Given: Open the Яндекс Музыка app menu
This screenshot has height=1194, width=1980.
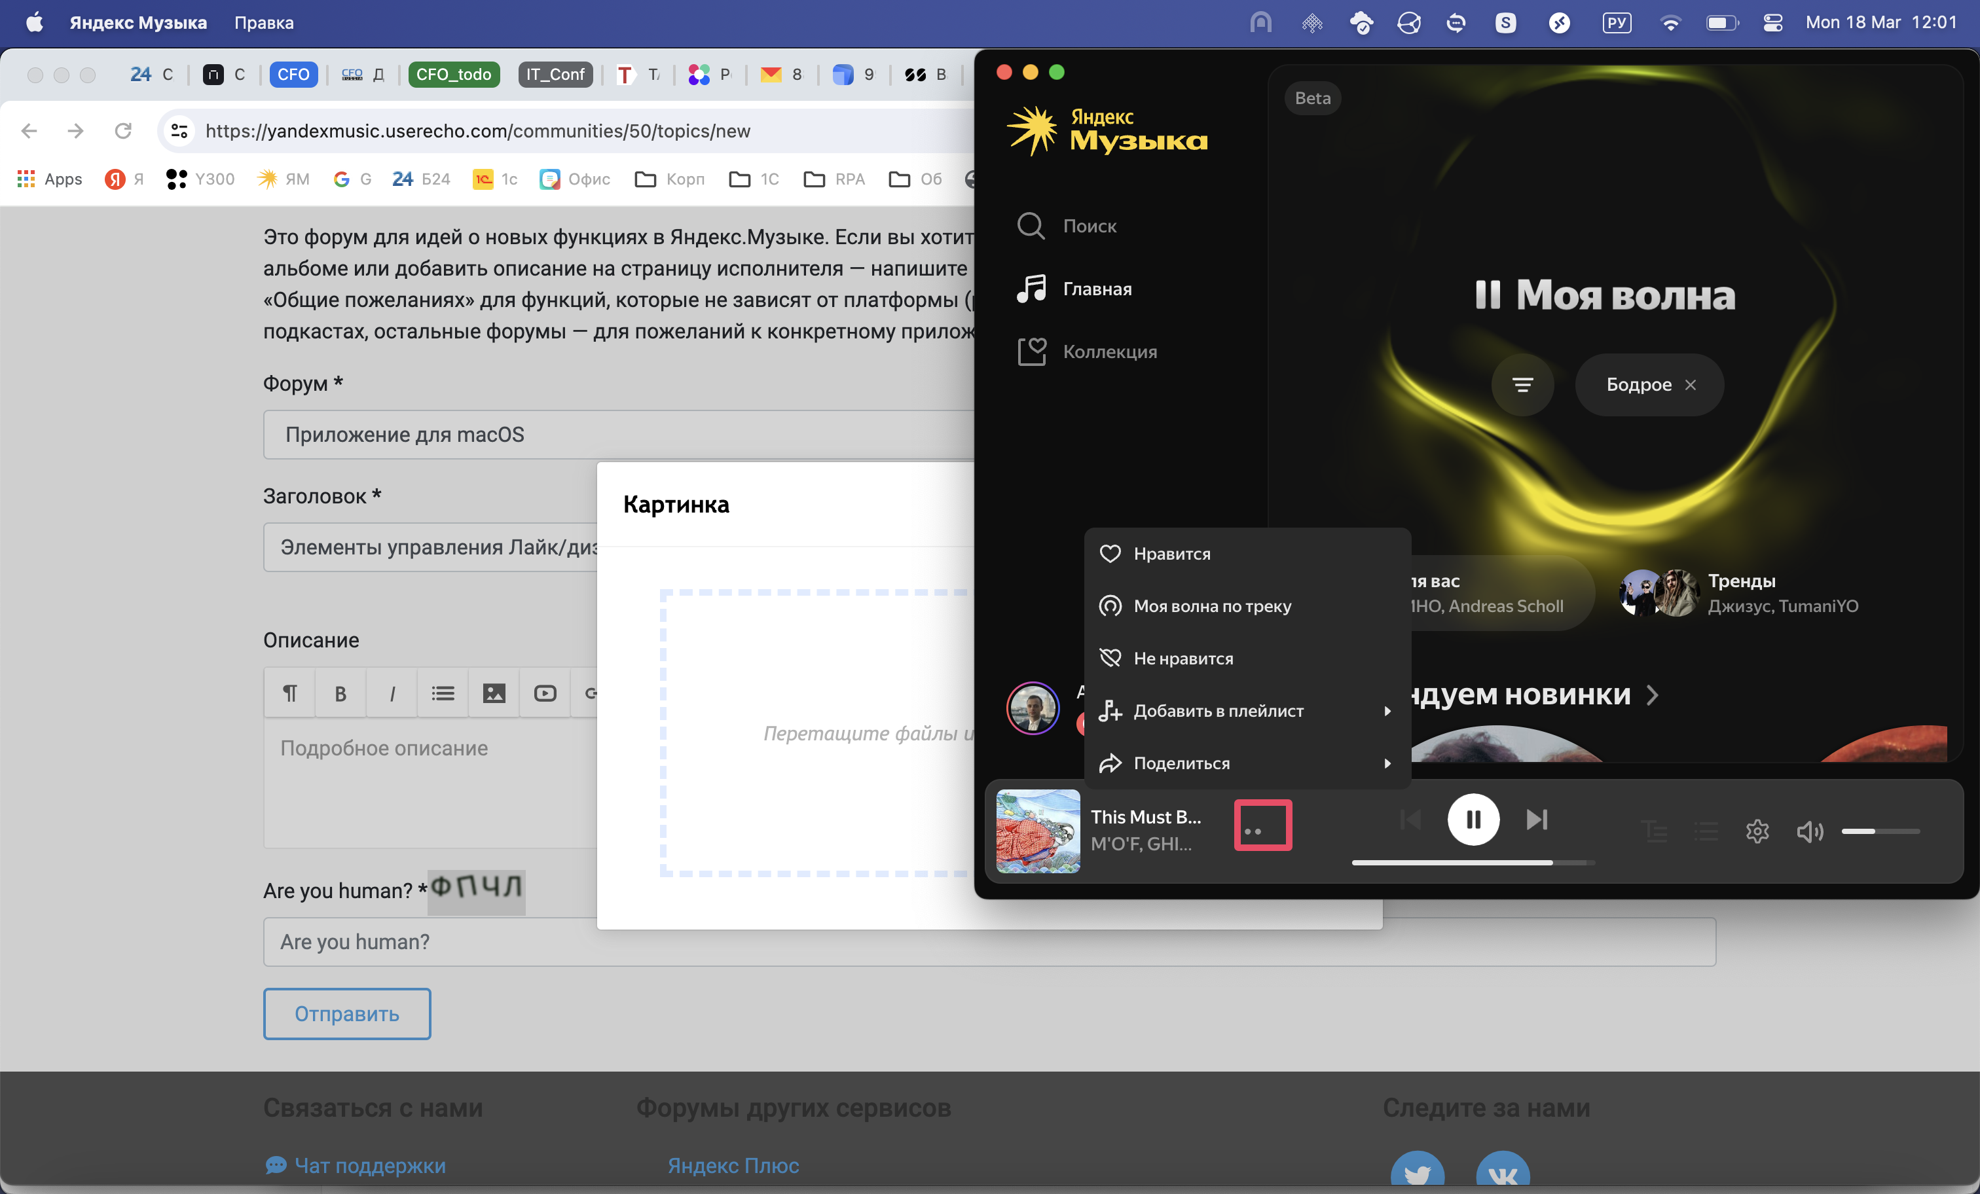Looking at the screenshot, I should point(138,22).
